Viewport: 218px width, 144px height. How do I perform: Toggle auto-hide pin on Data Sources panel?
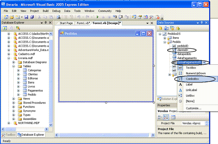click(x=202, y=23)
